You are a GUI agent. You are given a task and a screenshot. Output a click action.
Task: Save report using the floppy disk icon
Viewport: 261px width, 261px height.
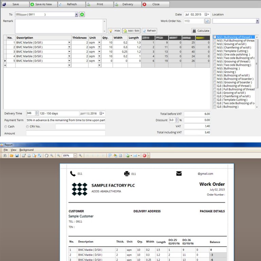(x=17, y=155)
